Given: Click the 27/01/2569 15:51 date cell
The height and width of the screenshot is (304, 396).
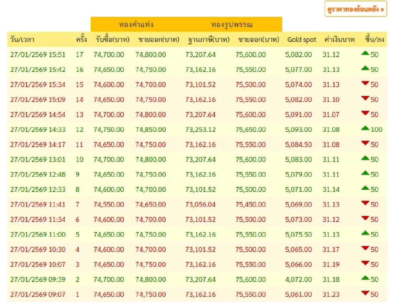Looking at the screenshot, I should 38,55.
